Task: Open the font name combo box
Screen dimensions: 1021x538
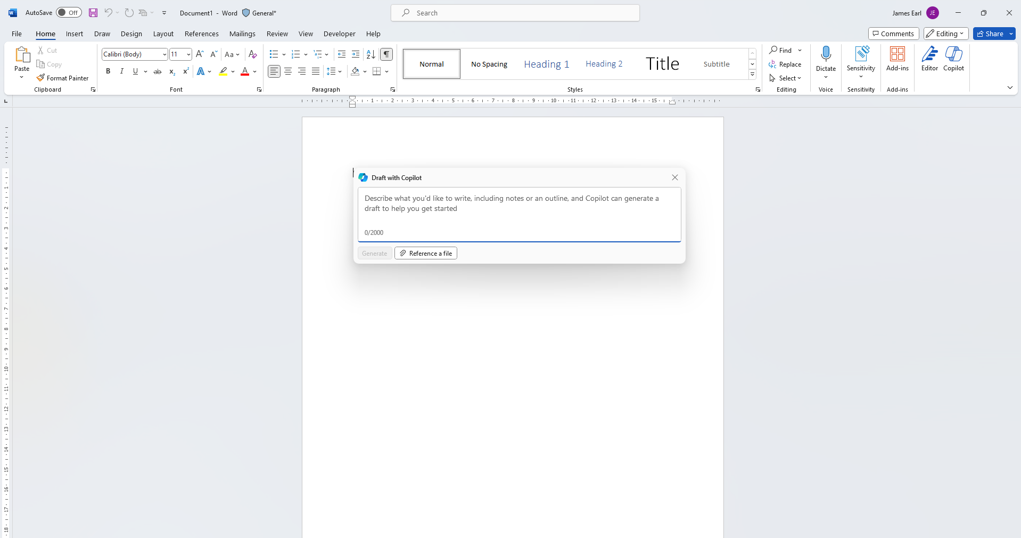Action: click(135, 54)
